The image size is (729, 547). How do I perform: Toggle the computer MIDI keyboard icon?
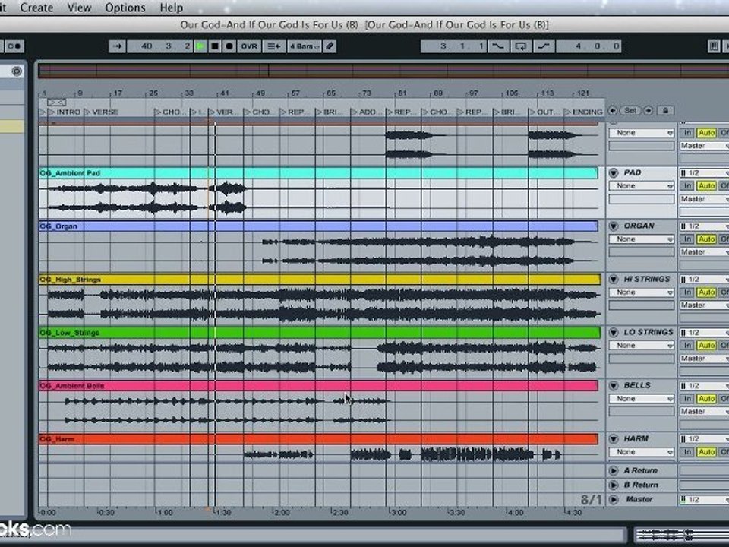[713, 46]
